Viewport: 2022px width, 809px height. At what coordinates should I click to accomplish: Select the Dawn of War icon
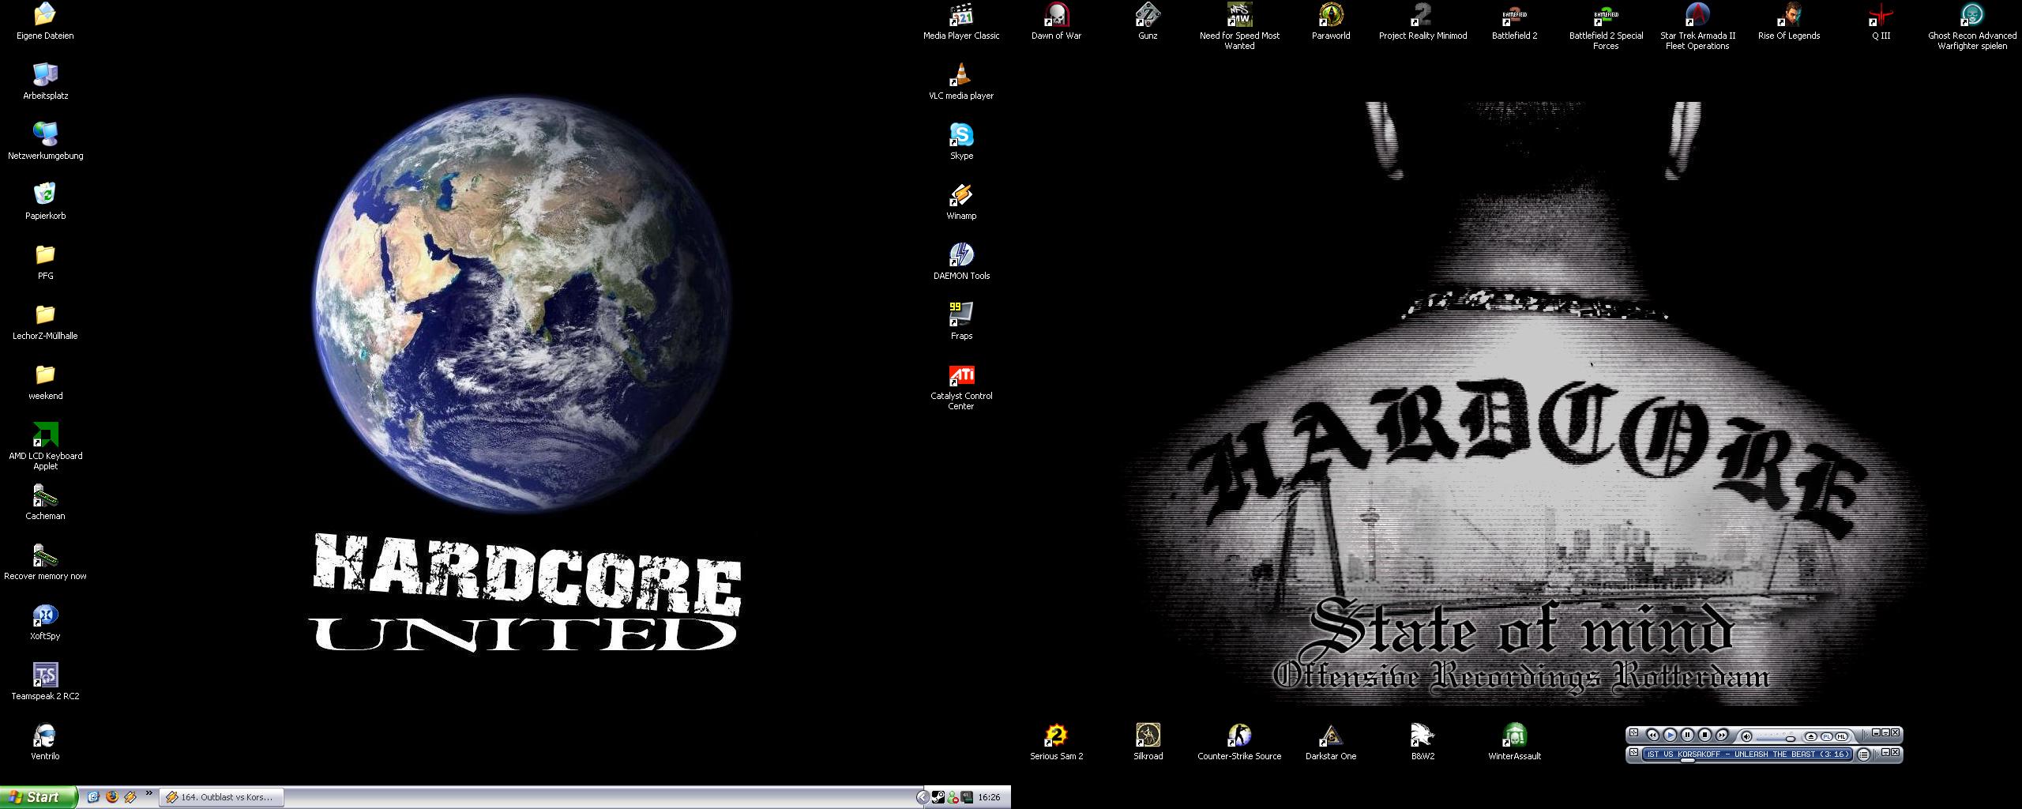(1056, 21)
